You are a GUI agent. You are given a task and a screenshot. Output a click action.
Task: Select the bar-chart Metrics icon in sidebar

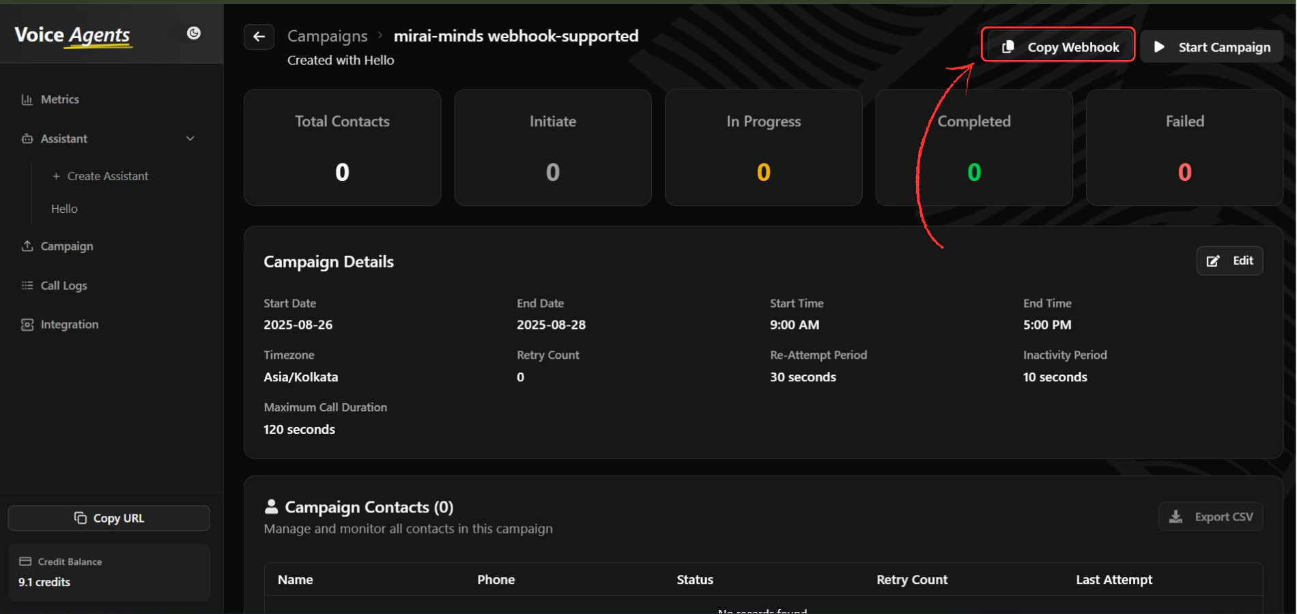[x=27, y=99]
